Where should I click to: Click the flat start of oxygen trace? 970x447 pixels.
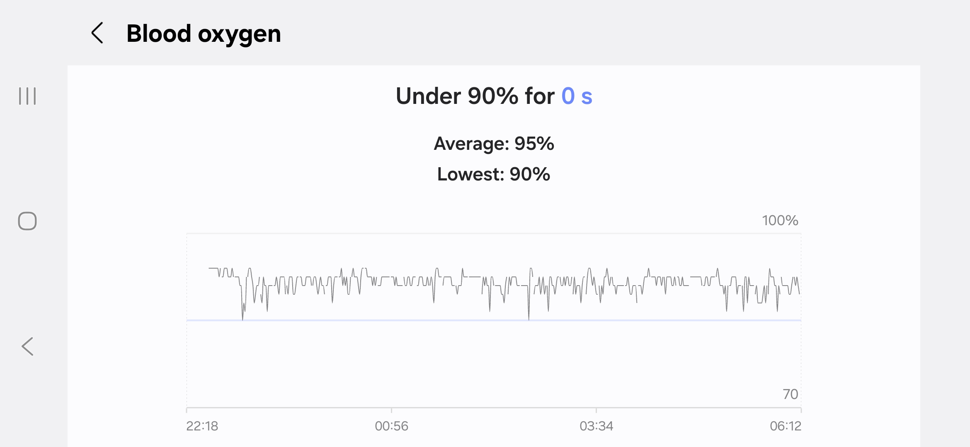click(213, 268)
